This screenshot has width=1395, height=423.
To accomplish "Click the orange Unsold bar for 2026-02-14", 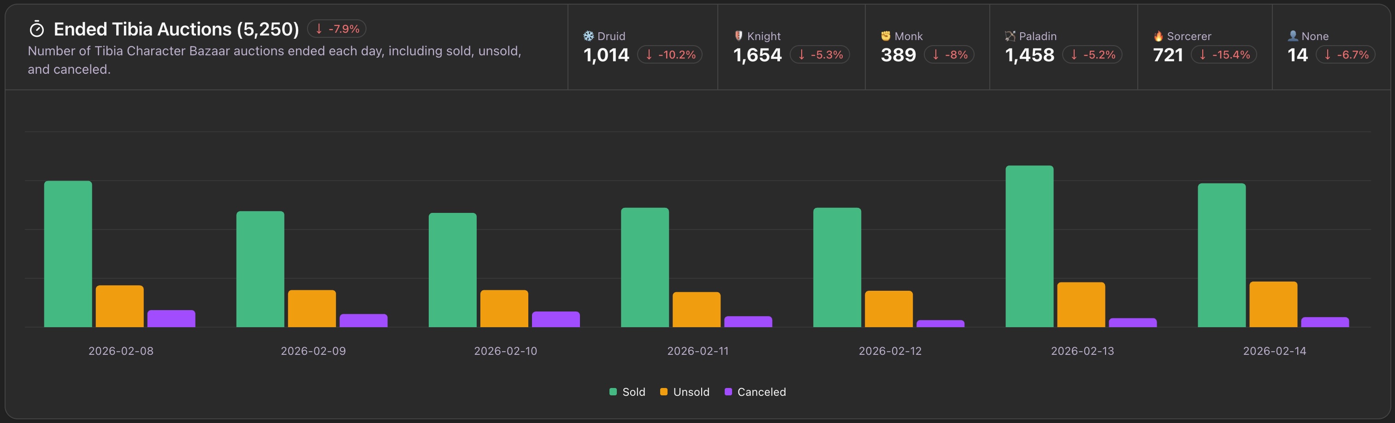I will [1274, 305].
